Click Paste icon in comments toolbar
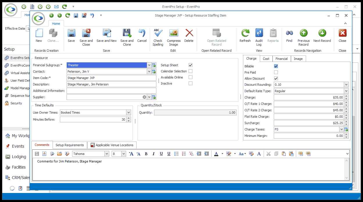The height and width of the screenshot is (202, 363). pos(284,154)
